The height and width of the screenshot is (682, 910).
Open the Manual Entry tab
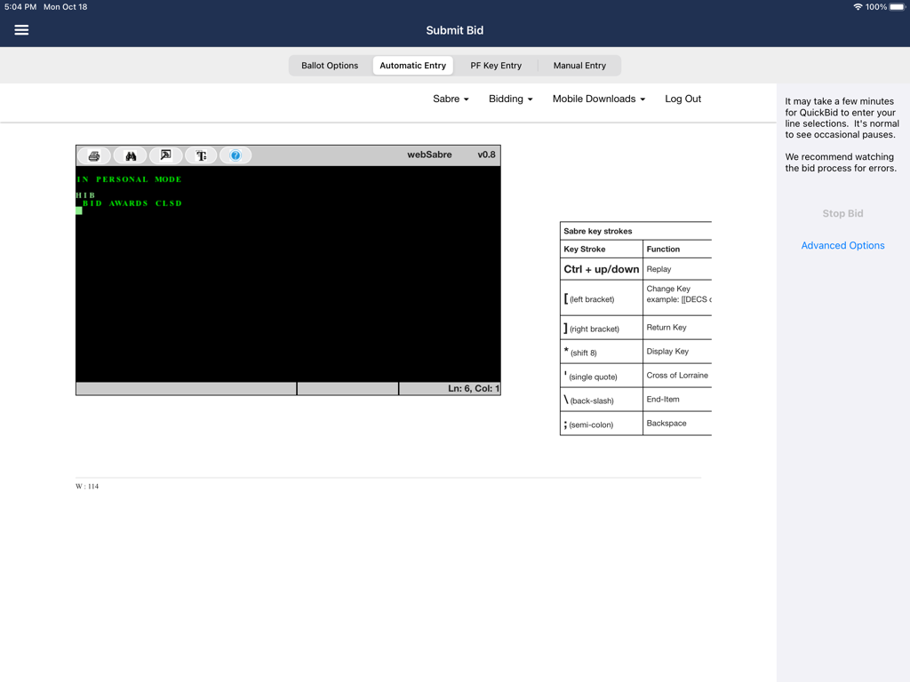pos(579,66)
